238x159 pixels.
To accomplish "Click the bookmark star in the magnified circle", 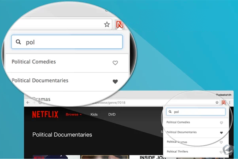I will tap(107, 24).
